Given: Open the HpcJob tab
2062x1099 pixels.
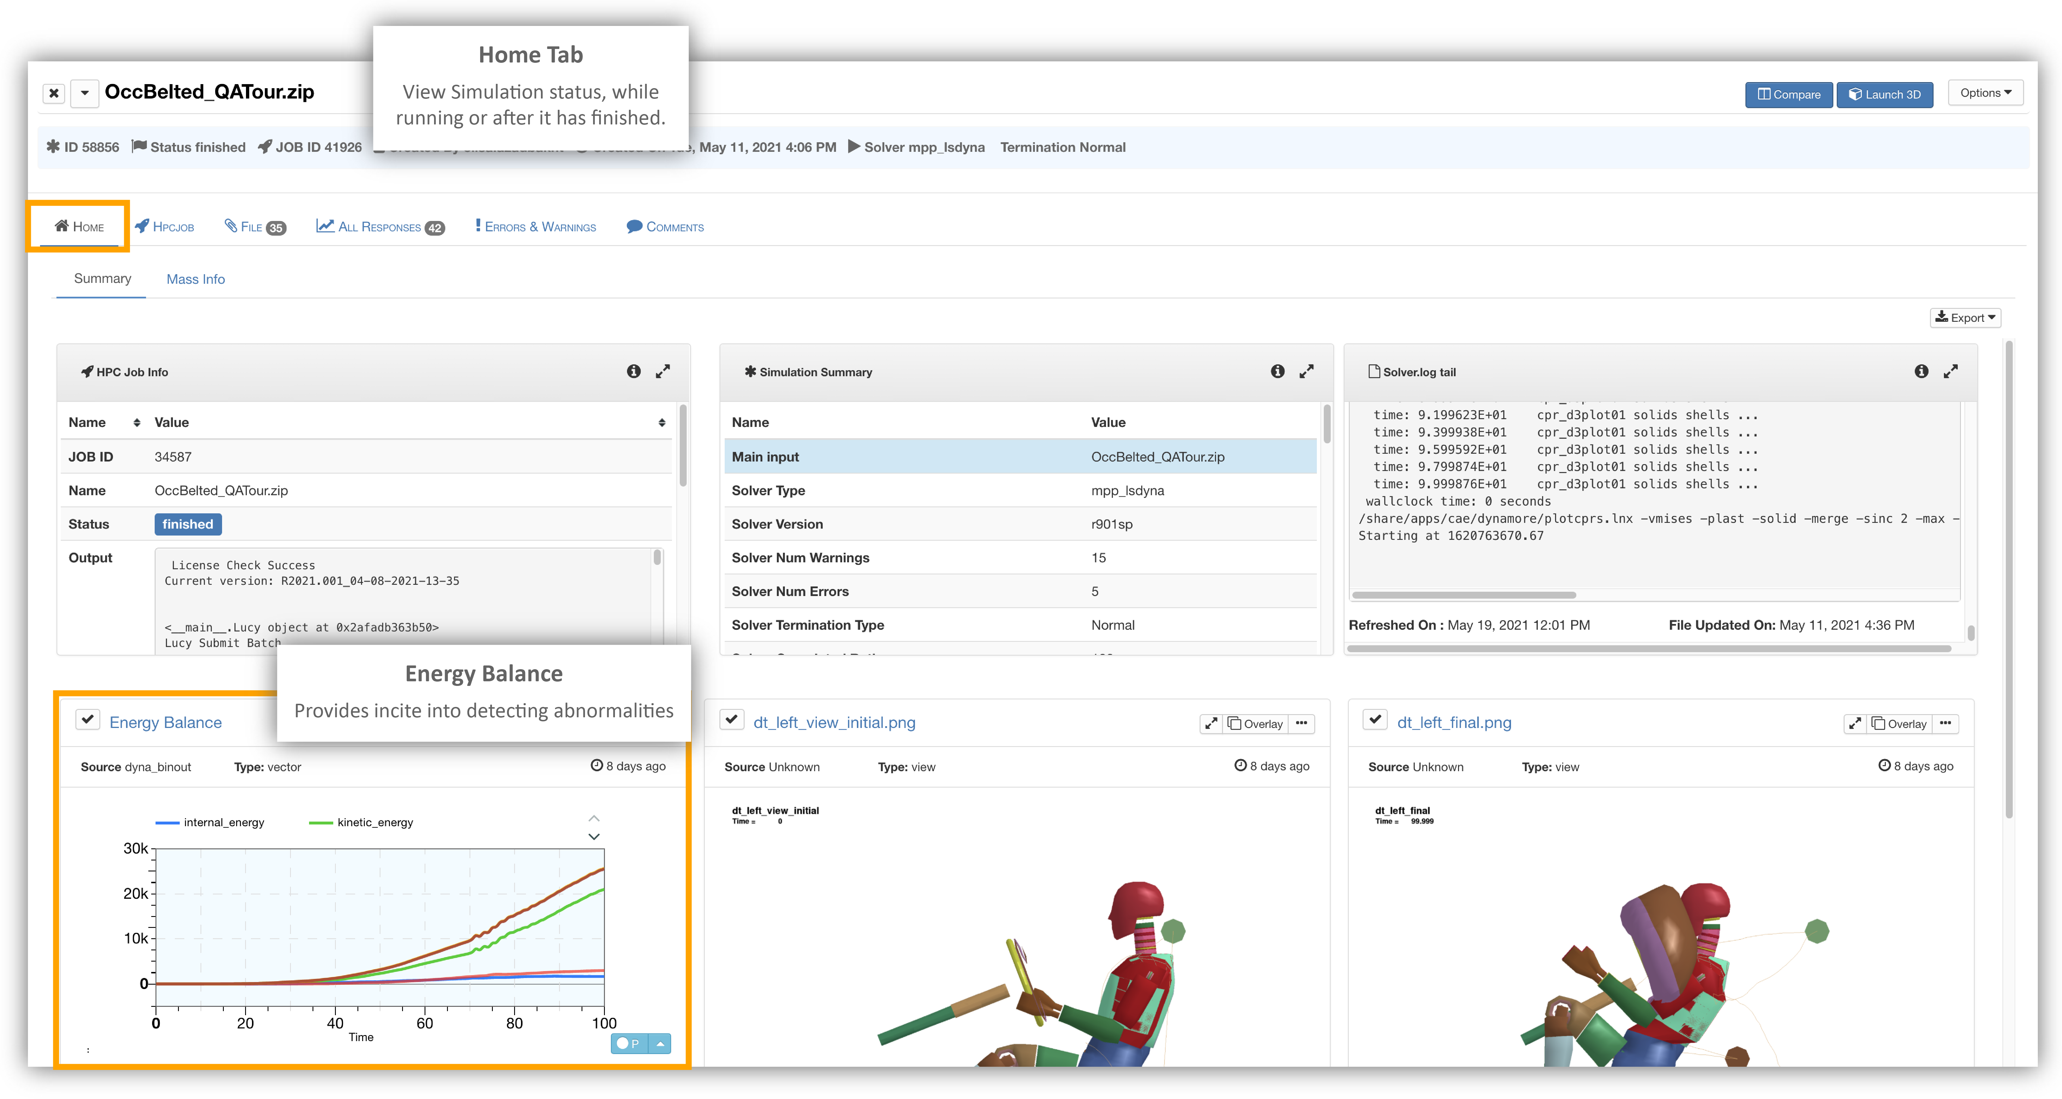Looking at the screenshot, I should [x=164, y=226].
